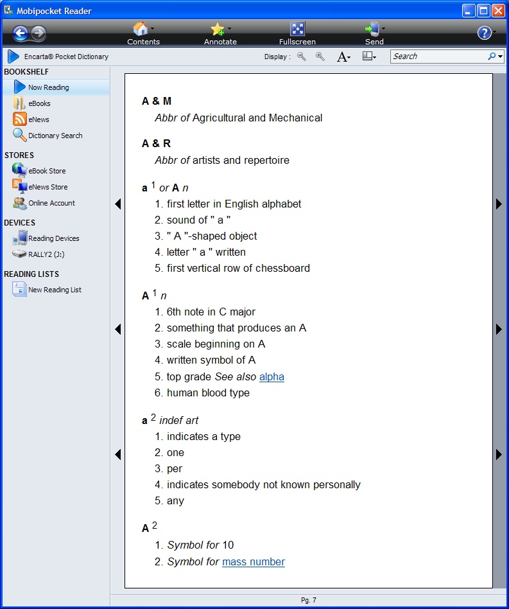Zoom out with the Display minus magnifier

[x=302, y=57]
